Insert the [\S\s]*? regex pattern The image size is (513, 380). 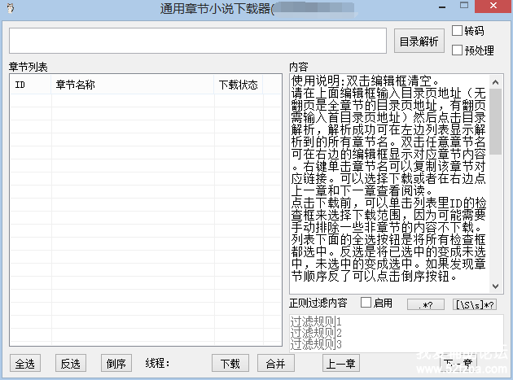473,304
